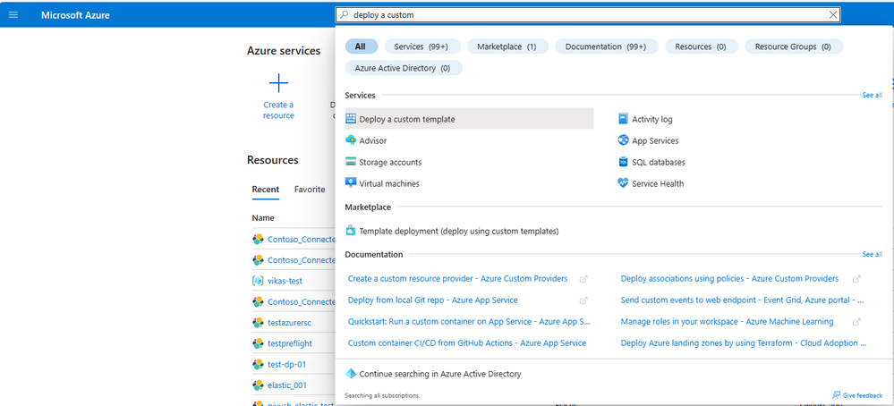Select the All filter pill

pos(361,47)
